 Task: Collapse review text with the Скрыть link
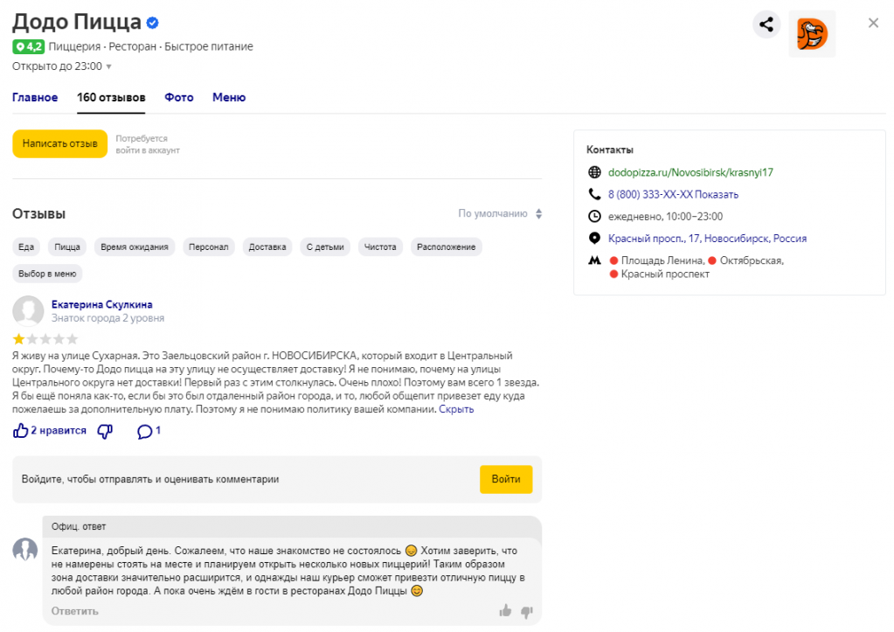coord(456,410)
